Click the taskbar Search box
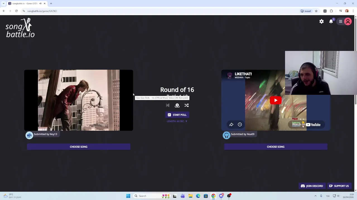 [152, 196]
